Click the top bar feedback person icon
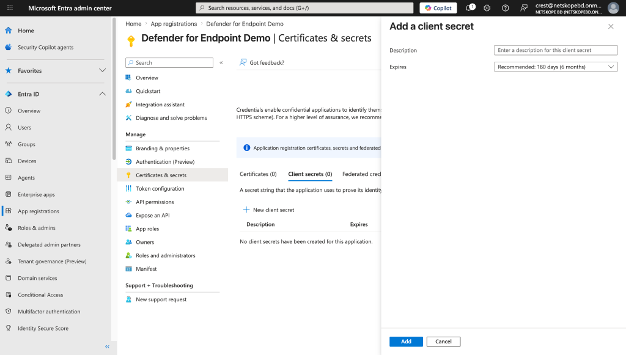The width and height of the screenshot is (626, 355). [x=524, y=8]
